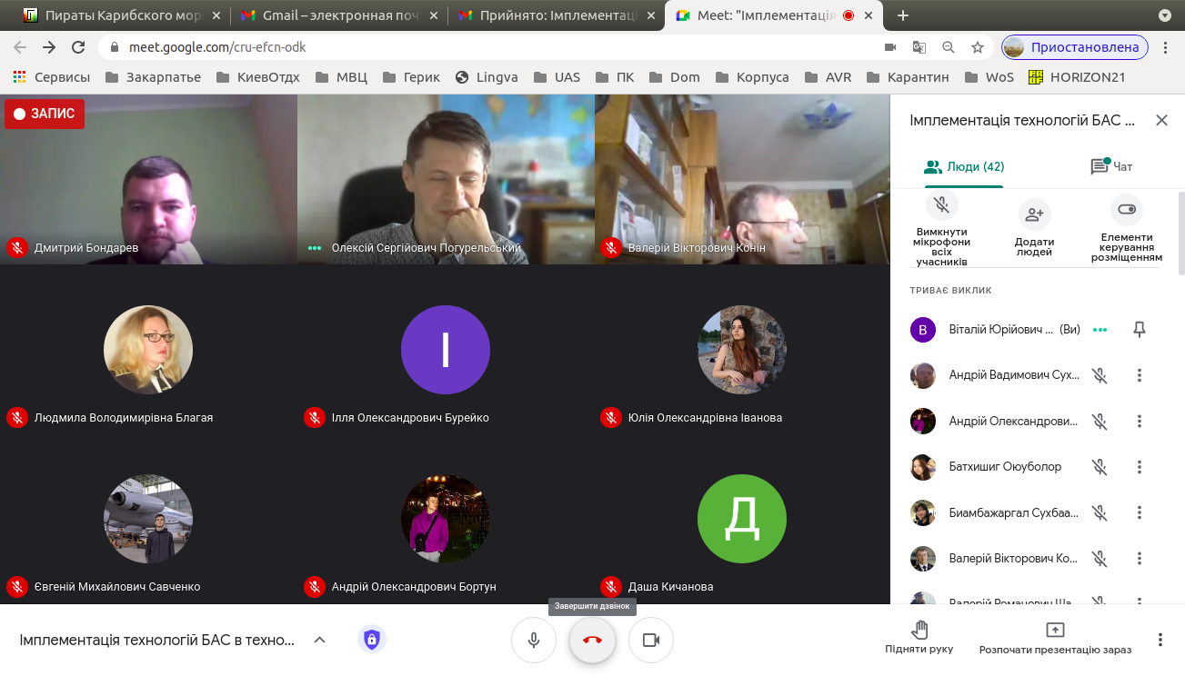Click Євгеній Михайлович Савченко avatar
This screenshot has height=676, width=1185.
pyautogui.click(x=148, y=519)
